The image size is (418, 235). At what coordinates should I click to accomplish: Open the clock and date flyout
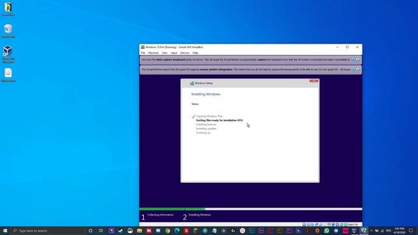pos(399,230)
